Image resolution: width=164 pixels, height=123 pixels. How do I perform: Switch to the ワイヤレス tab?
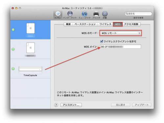coord(105,24)
